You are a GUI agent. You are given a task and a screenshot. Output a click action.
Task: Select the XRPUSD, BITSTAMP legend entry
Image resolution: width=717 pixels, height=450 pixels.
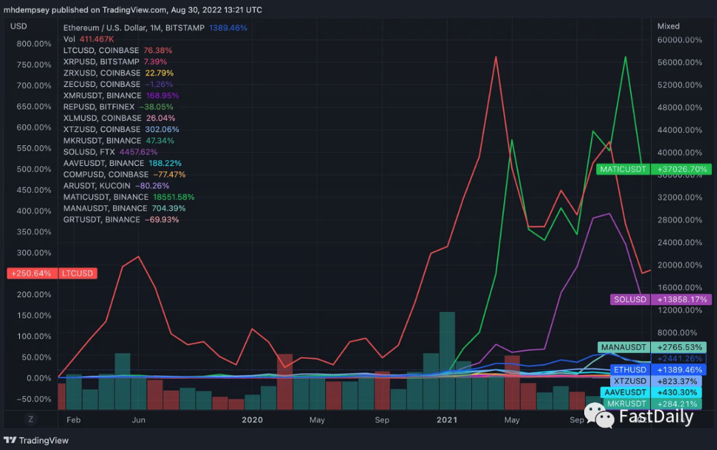coord(115,62)
